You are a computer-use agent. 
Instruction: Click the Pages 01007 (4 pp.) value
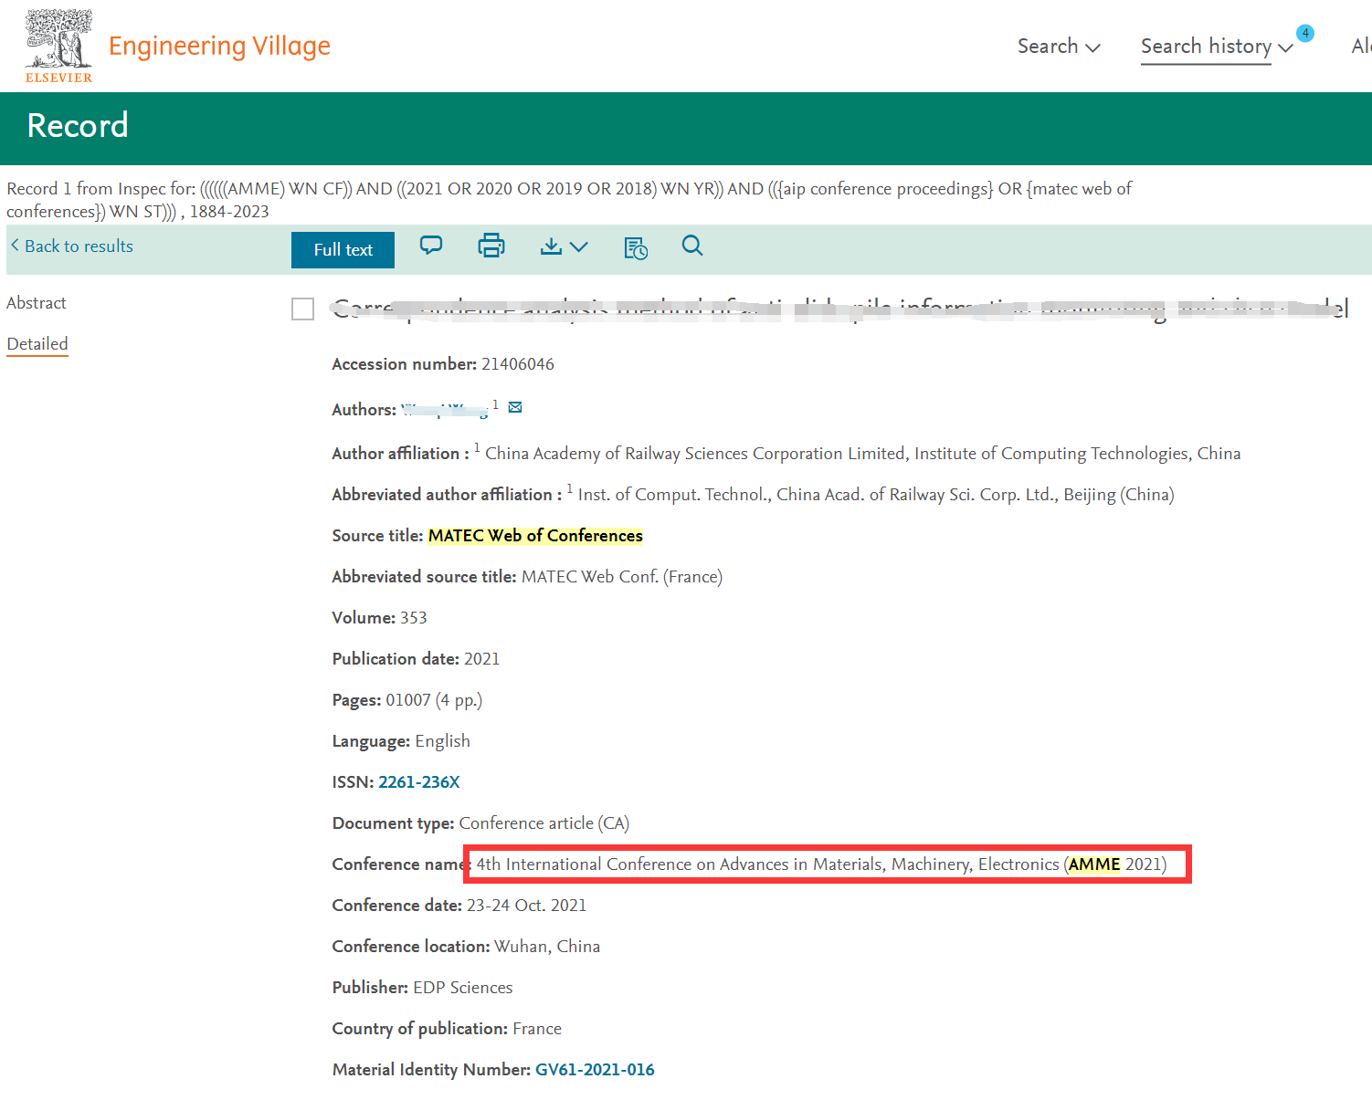434,700
